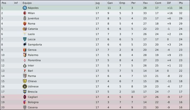Click the Milan club crest icon

[x=25, y=13]
